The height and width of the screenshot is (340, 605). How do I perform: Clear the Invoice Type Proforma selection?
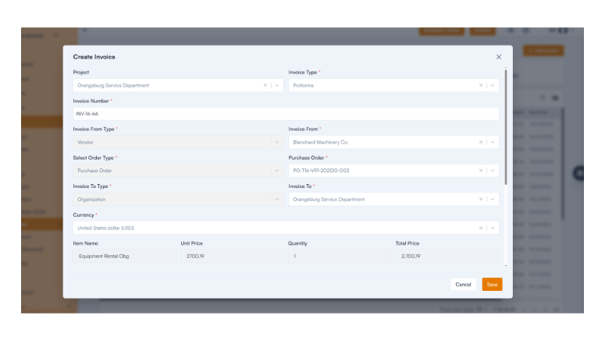480,85
